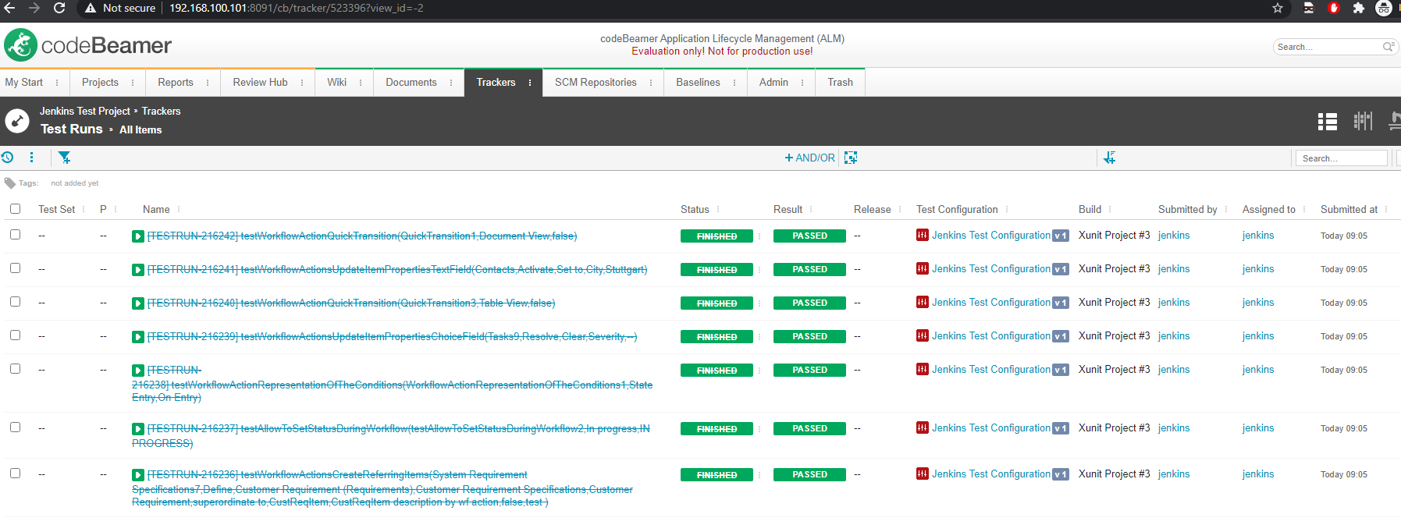Open the Baselines tab
The image size is (1401, 525).
tap(698, 82)
